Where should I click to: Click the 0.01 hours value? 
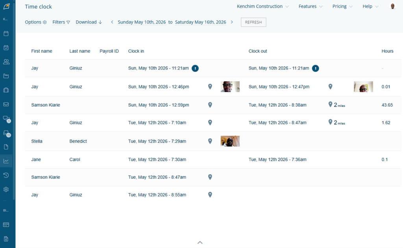point(386,87)
